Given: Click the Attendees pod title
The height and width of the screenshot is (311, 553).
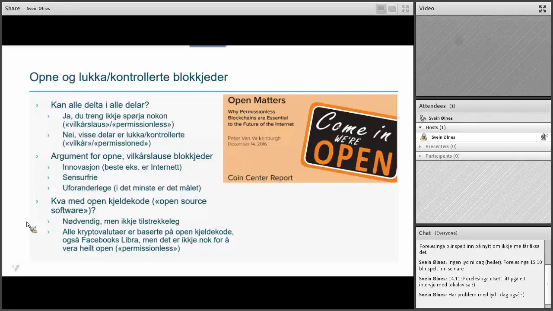Looking at the screenshot, I should (432, 106).
